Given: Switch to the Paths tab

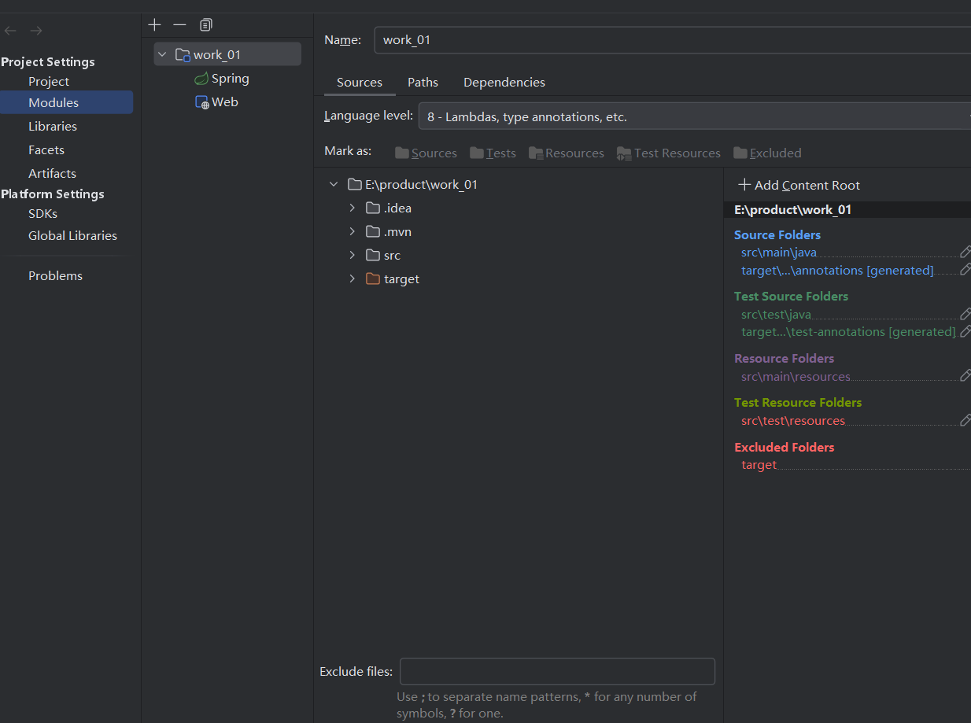Looking at the screenshot, I should click(x=423, y=82).
